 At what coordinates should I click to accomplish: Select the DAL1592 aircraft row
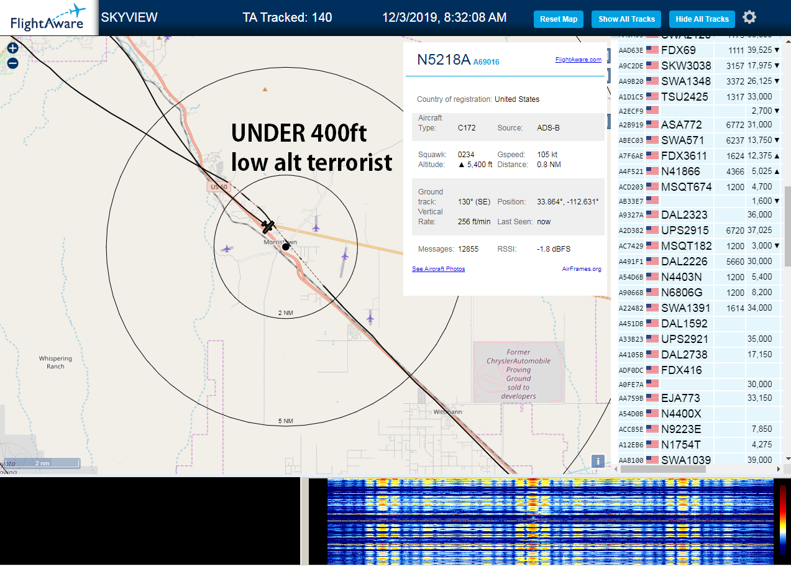click(x=700, y=324)
